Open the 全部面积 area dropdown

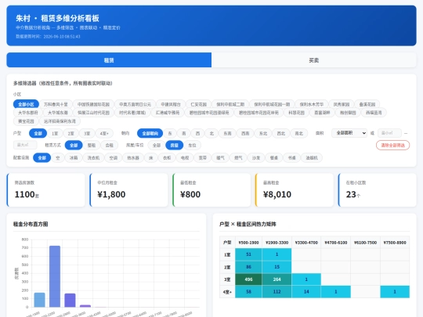(349, 133)
